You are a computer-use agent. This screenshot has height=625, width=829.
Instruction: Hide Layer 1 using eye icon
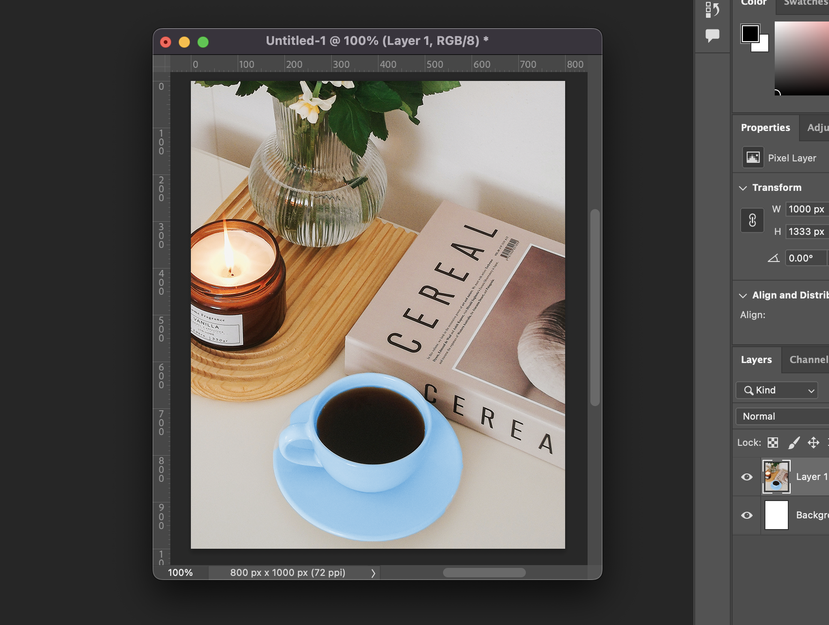click(x=747, y=477)
